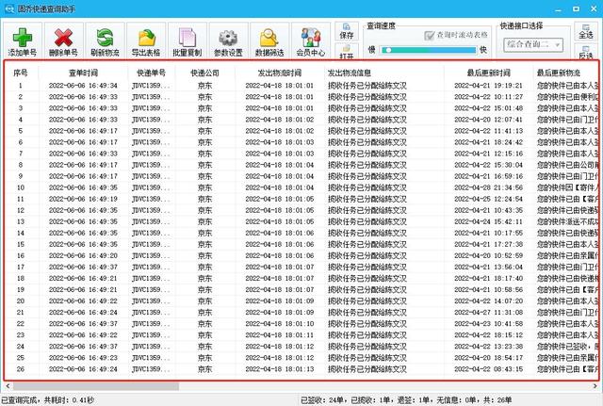603x406 pixels.
Task: Click the 删除单号 red X icon
Action: 63,38
